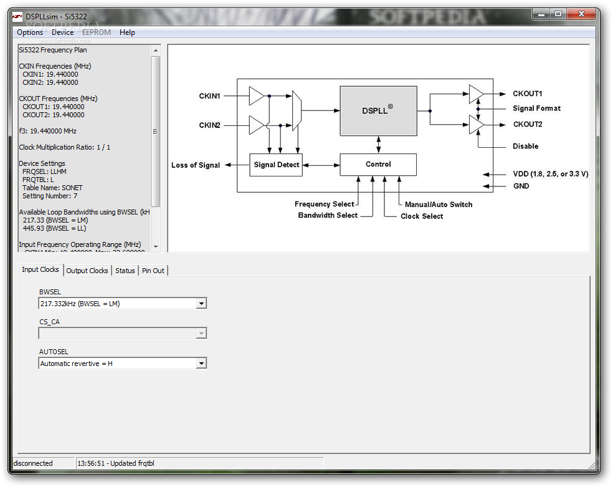Open the AUTOSEL dropdown arrow

click(201, 364)
